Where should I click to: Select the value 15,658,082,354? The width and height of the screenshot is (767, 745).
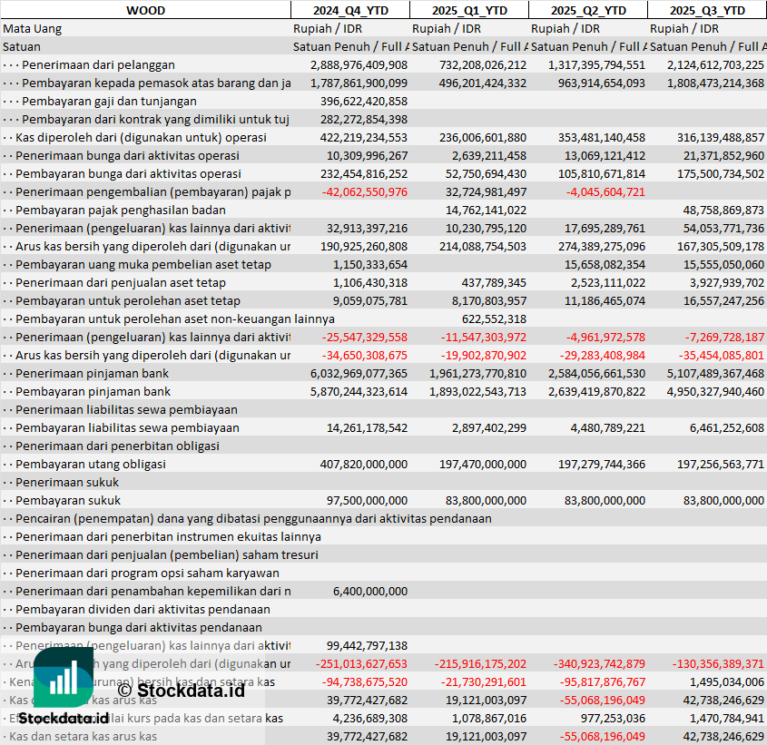coord(605,265)
